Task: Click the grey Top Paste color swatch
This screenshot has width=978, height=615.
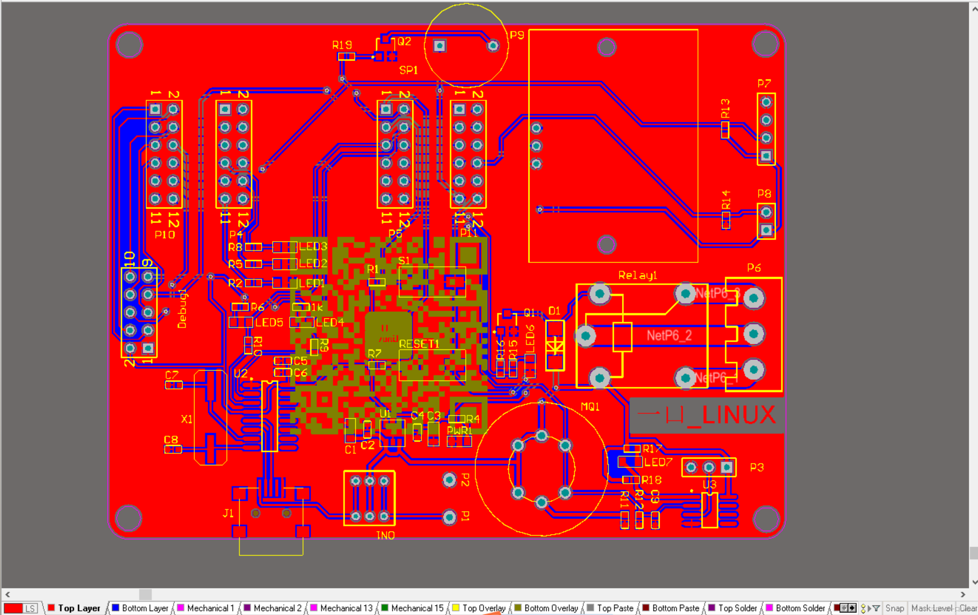Action: (590, 608)
